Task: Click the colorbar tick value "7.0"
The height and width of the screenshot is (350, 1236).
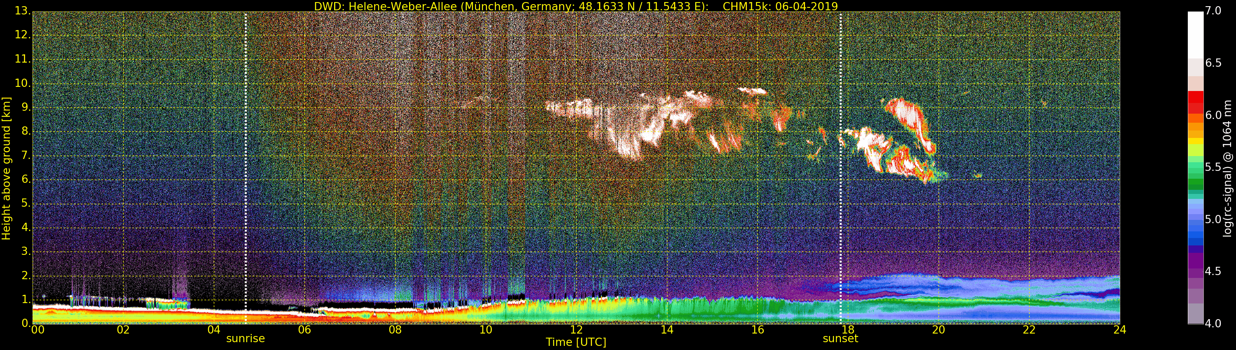Action: [1213, 11]
